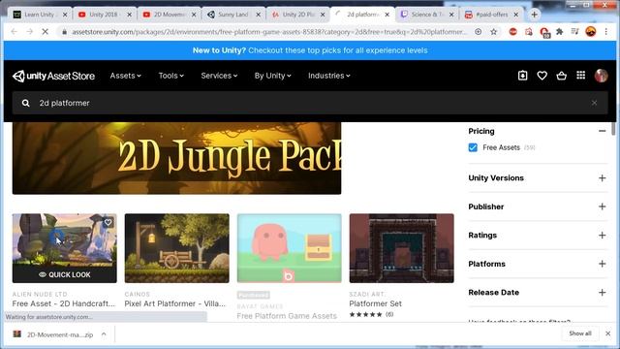The width and height of the screenshot is (620, 349).
Task: Stop loading the page
Action: pos(46,32)
